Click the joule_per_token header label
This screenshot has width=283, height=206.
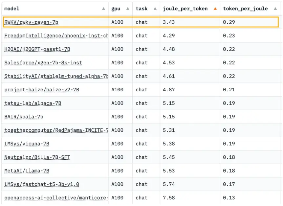point(185,9)
